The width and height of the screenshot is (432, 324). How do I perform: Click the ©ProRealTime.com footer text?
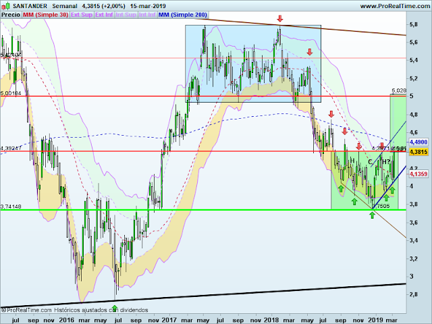point(26,310)
